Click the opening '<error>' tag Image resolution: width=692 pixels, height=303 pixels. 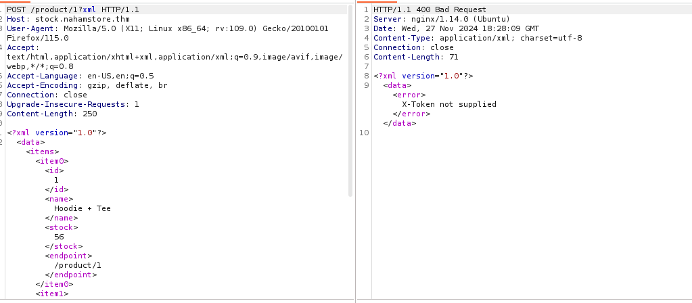coord(409,95)
